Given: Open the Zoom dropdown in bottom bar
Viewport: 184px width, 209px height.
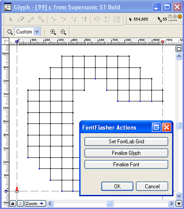Looking at the screenshot, I should click(x=35, y=204).
